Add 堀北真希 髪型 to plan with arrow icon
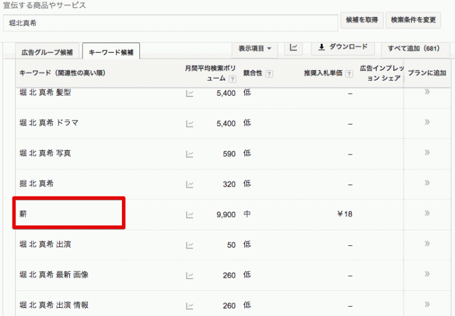 point(427,92)
